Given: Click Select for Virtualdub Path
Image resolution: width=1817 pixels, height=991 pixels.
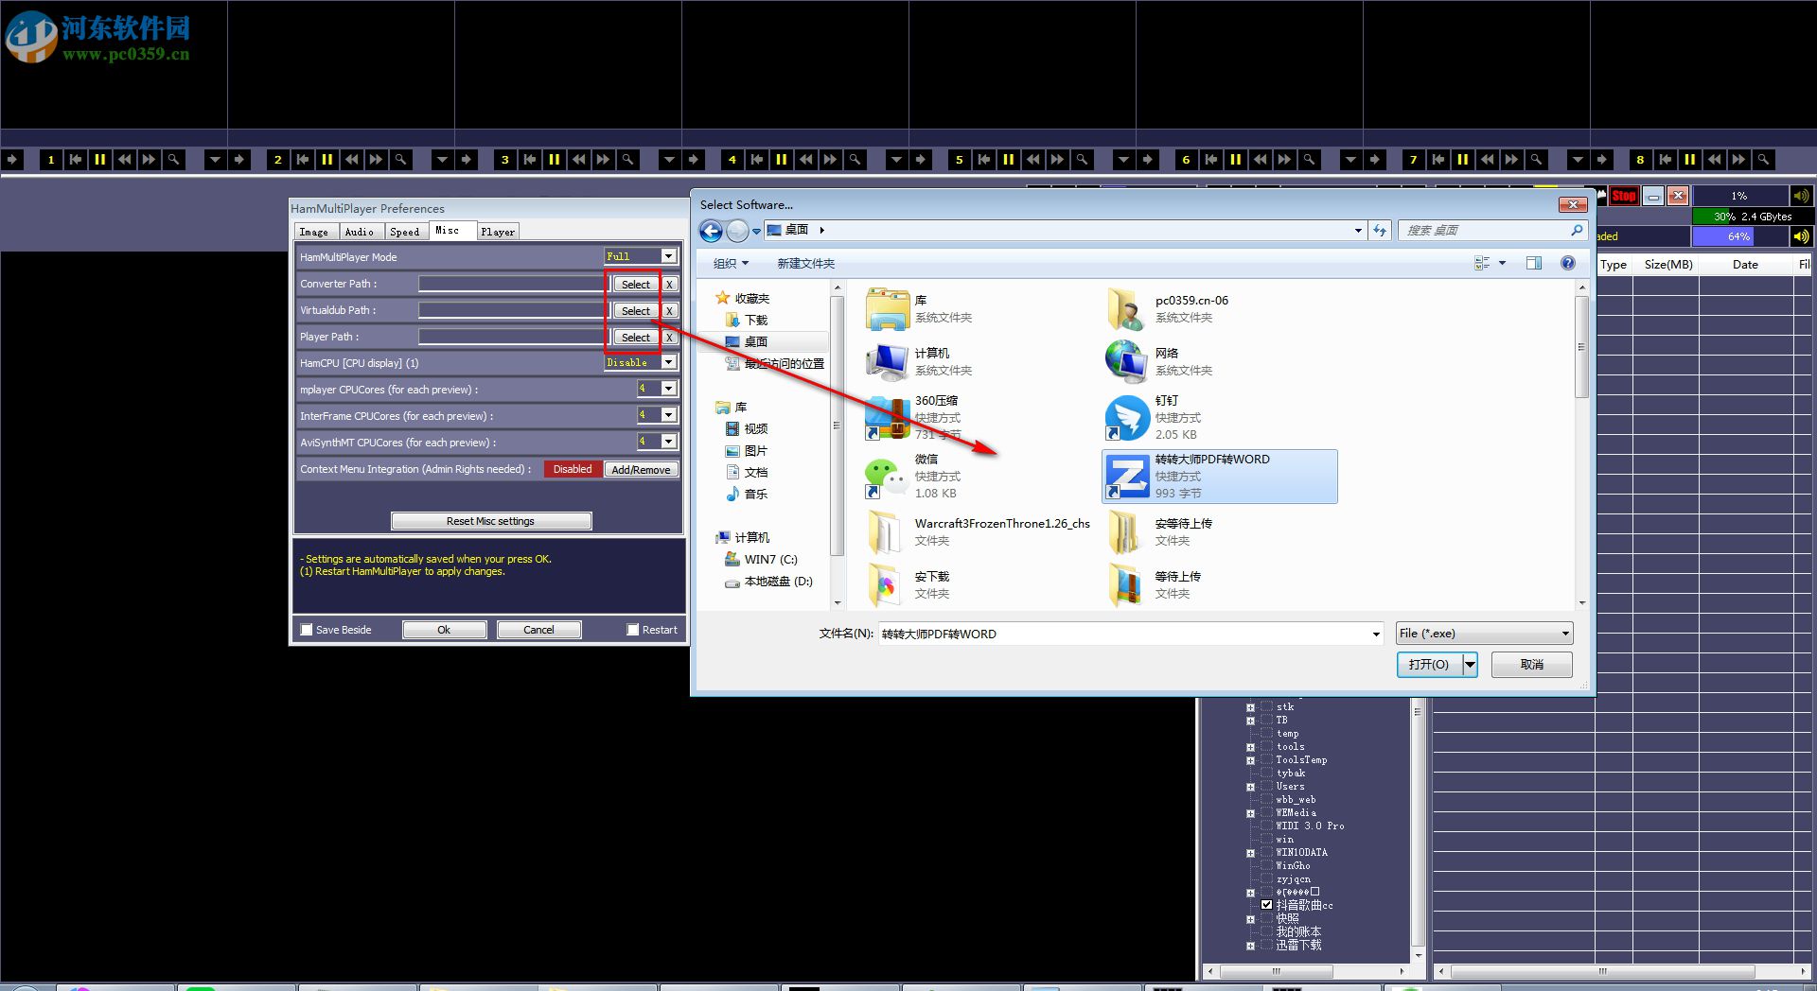Looking at the screenshot, I should coord(636,310).
